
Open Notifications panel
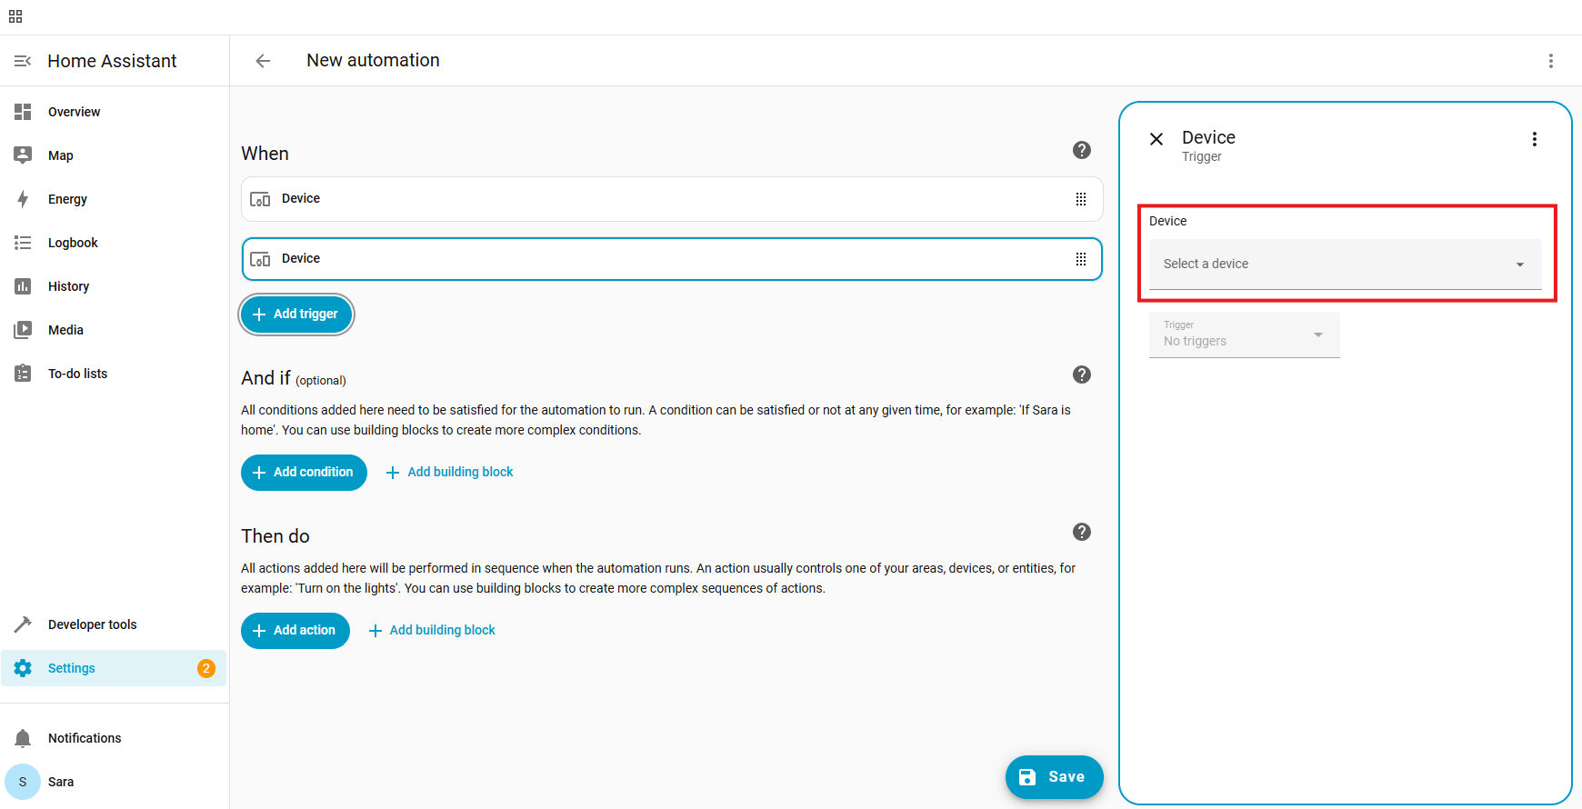coord(114,738)
